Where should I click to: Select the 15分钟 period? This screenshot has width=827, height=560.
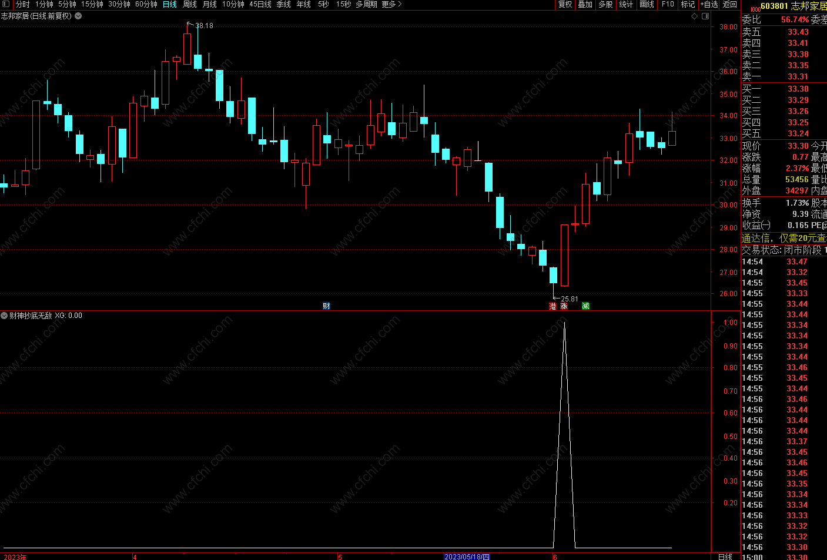click(x=92, y=4)
